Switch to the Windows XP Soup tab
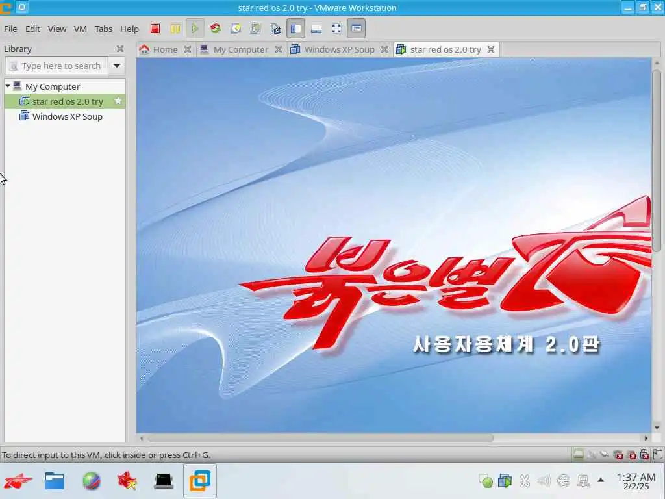This screenshot has width=665, height=499. (x=339, y=49)
